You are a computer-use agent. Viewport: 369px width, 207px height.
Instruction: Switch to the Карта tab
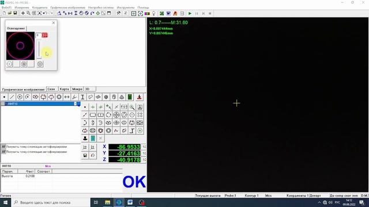(x=64, y=89)
